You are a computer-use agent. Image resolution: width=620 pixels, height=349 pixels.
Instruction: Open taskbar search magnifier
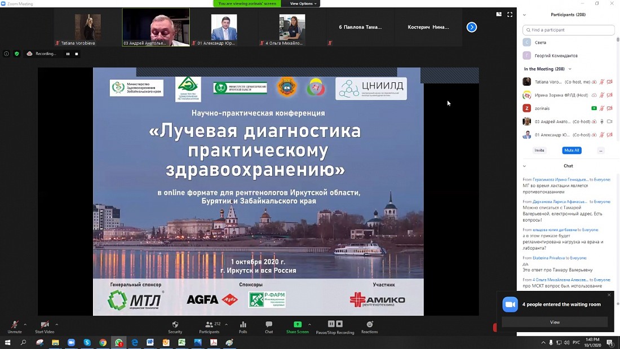click(x=23, y=342)
